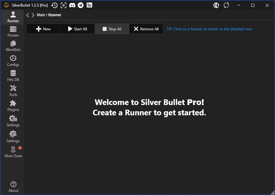This screenshot has width=275, height=195.
Task: Click the 'Create a Runner to get started' text
Action: pyautogui.click(x=150, y=112)
